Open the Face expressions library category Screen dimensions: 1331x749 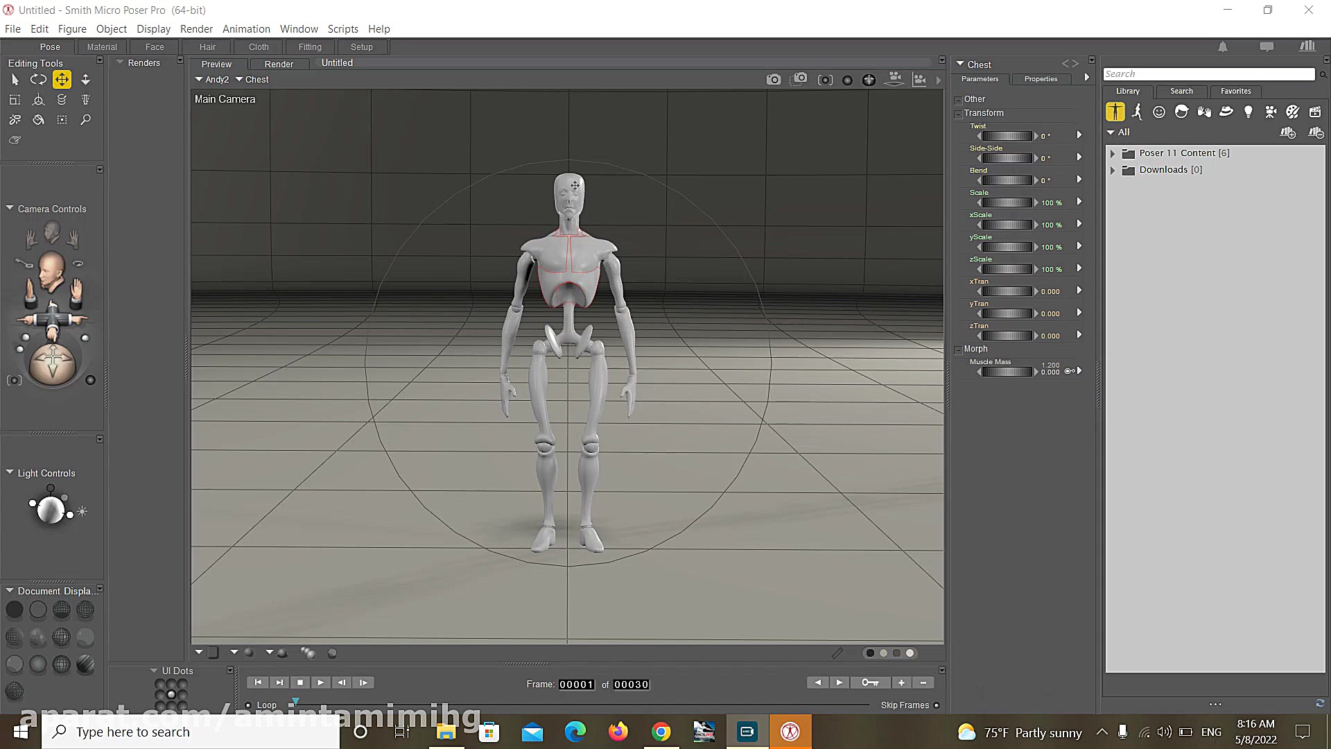pos(1159,112)
